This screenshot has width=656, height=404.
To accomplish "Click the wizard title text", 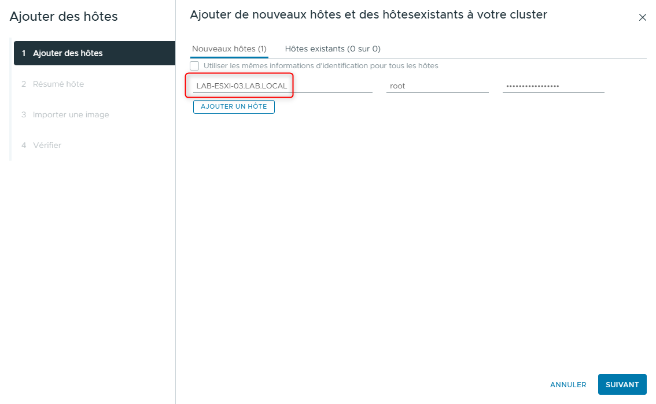I will [x=368, y=14].
